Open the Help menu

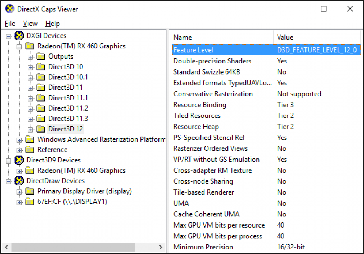[53, 24]
